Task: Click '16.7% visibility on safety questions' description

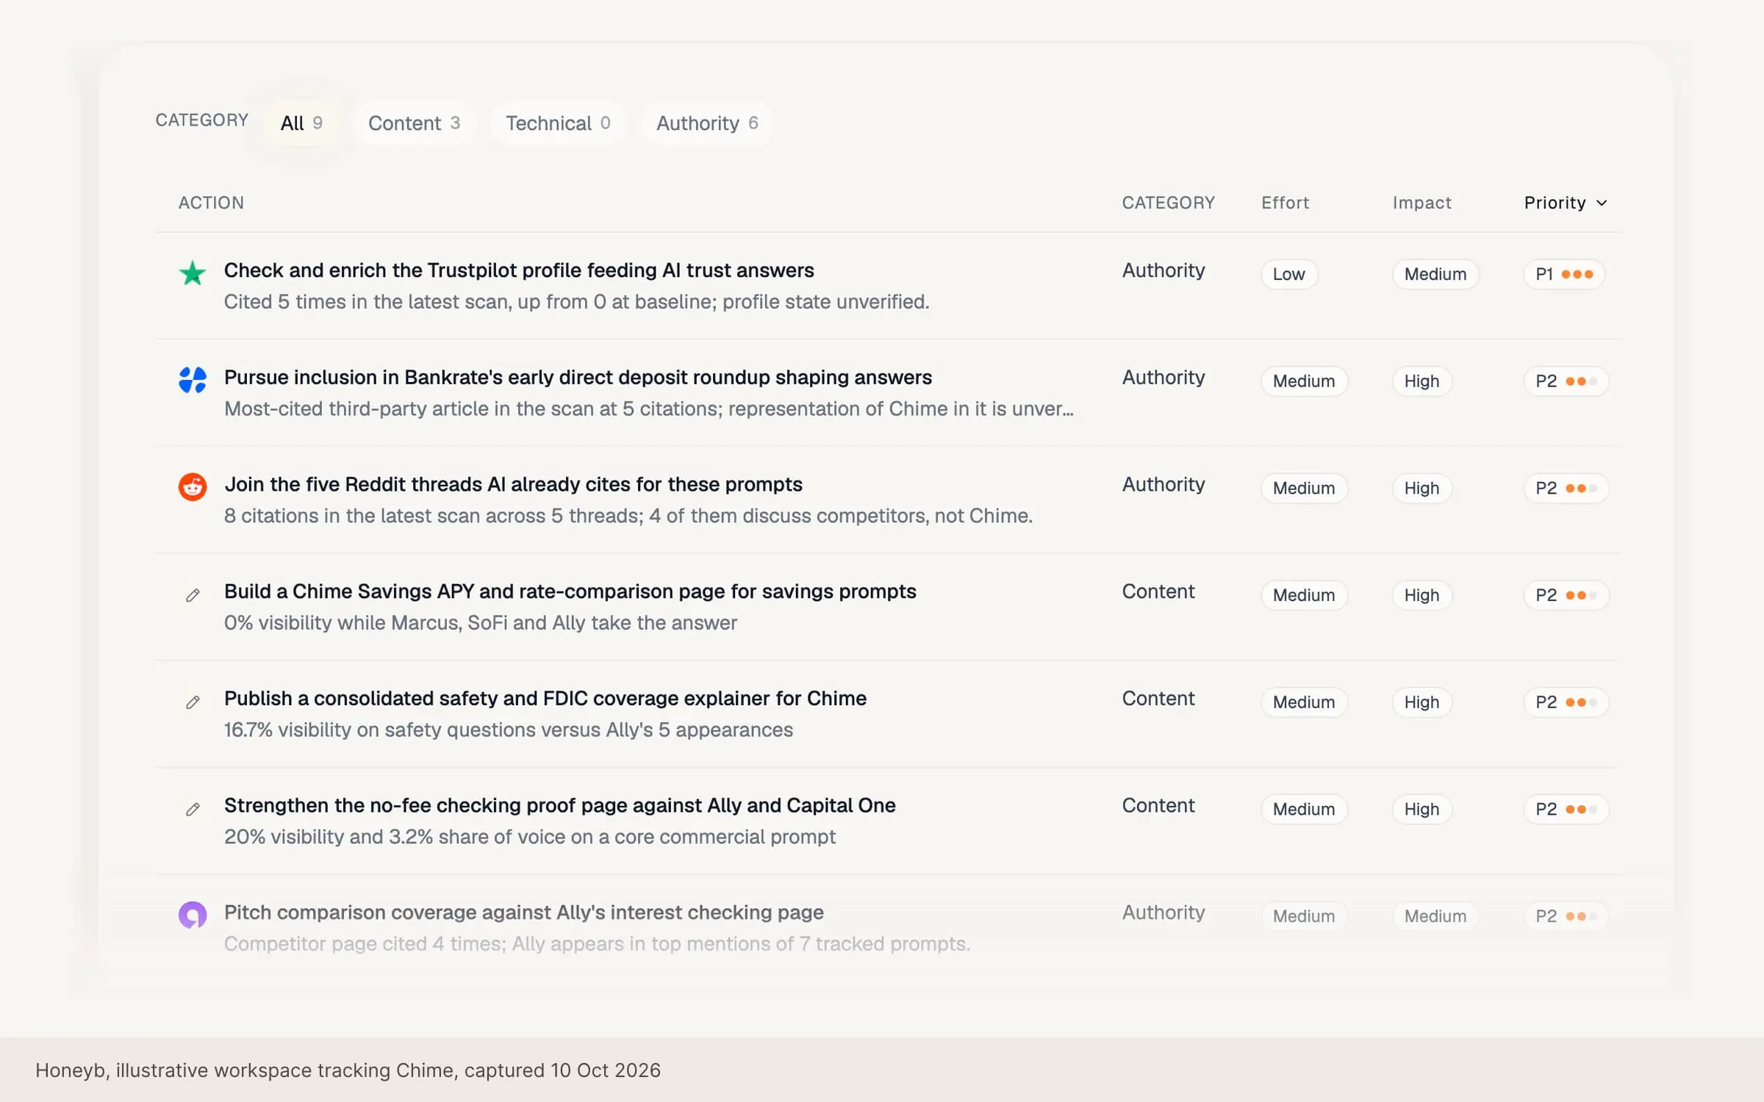Action: [x=509, y=730]
